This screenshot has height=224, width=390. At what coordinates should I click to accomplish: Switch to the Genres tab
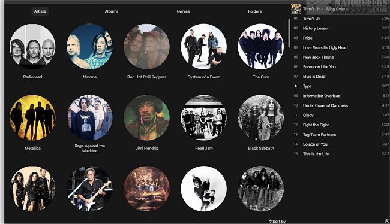tap(184, 11)
